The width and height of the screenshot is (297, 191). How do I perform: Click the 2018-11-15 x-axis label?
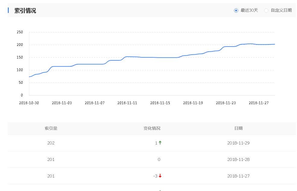[160, 103]
